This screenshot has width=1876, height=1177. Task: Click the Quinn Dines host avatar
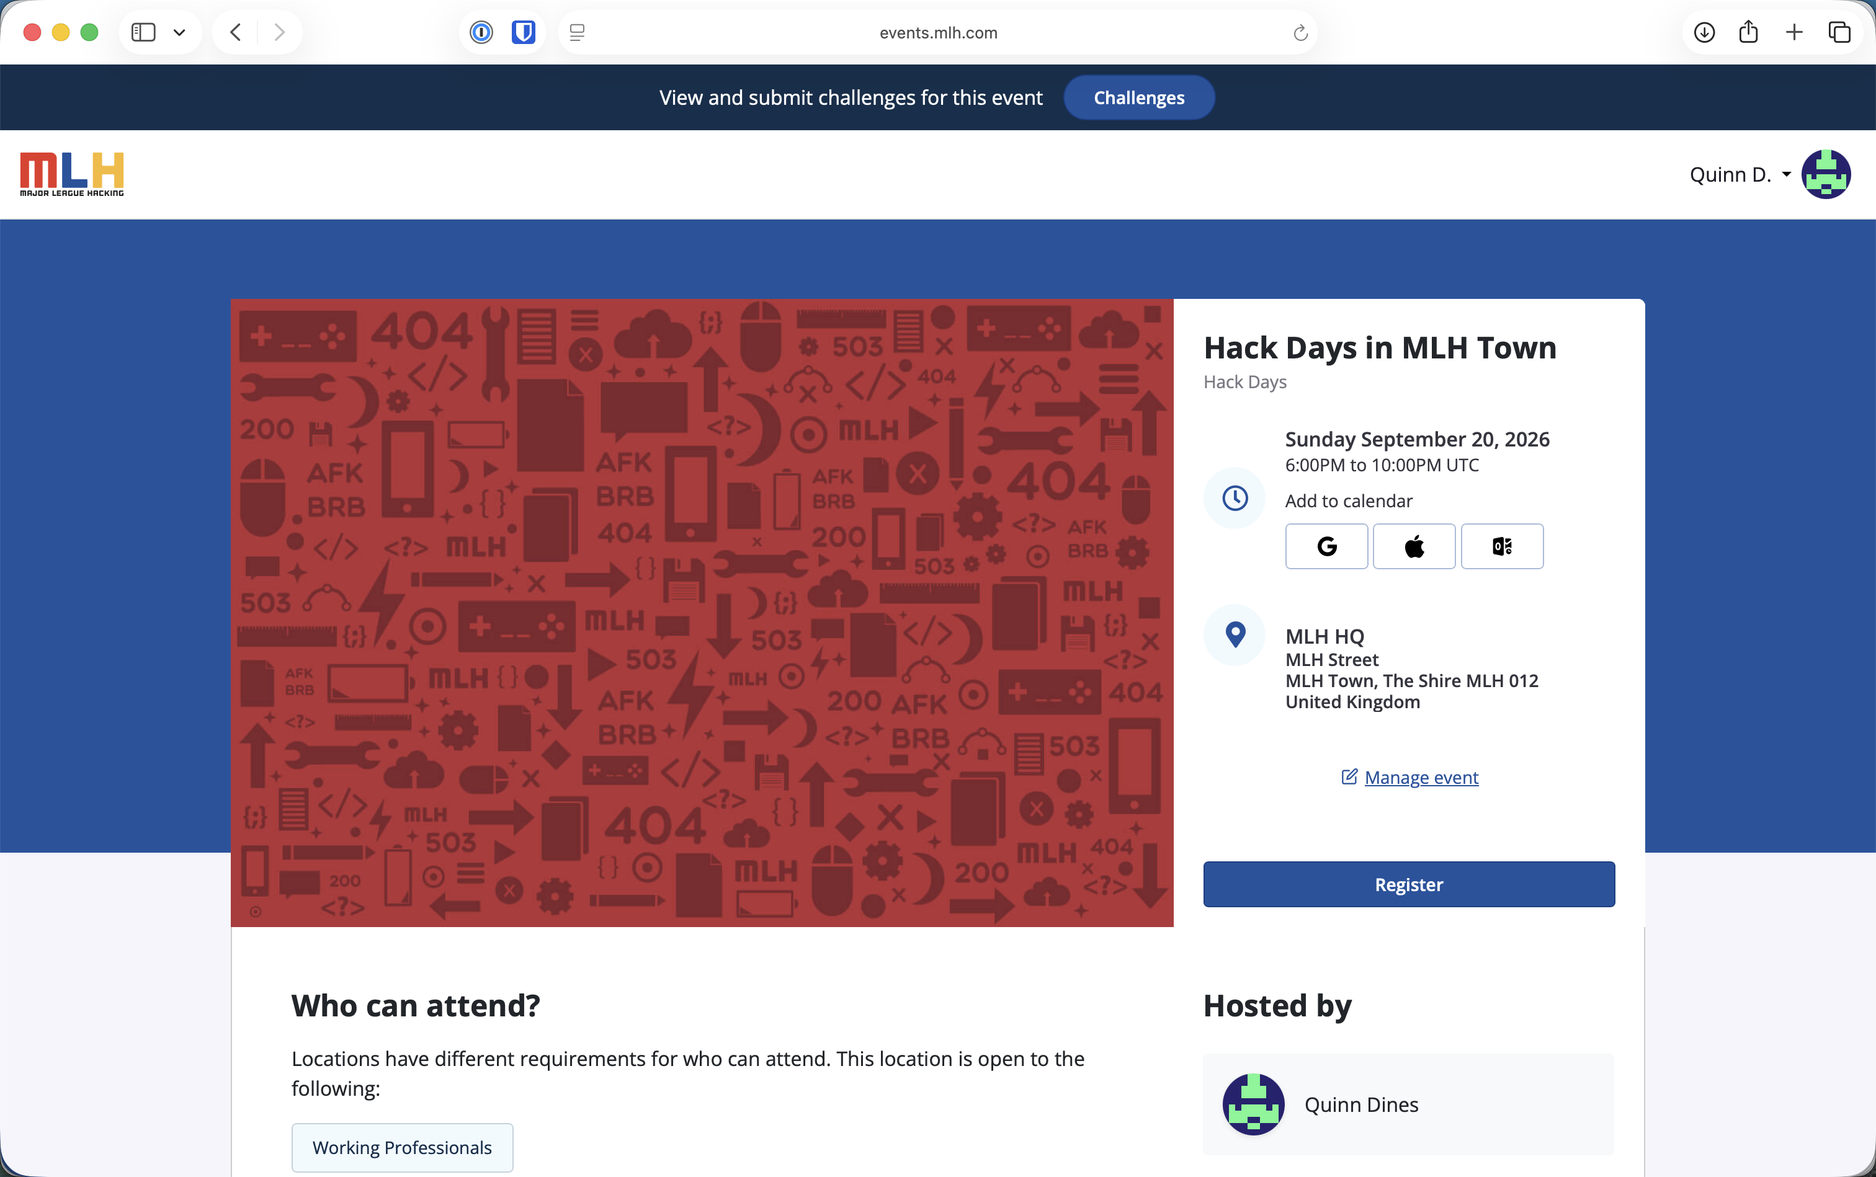(1253, 1104)
